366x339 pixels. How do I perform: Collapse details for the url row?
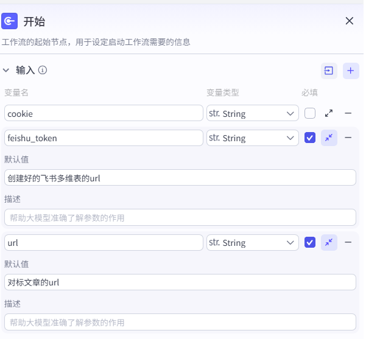tap(329, 242)
